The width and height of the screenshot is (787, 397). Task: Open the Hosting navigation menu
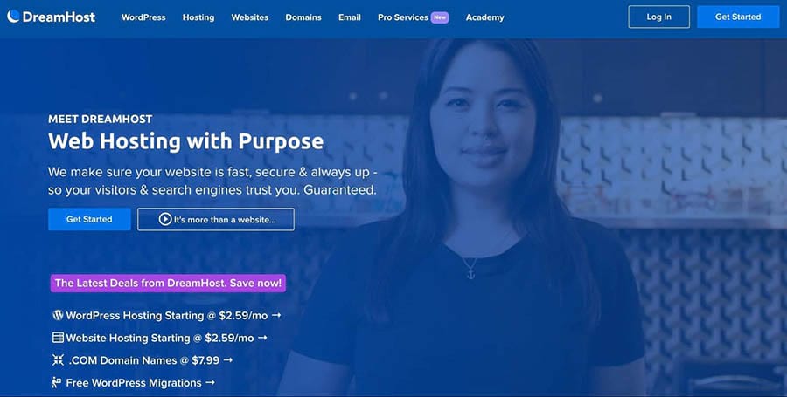(198, 17)
